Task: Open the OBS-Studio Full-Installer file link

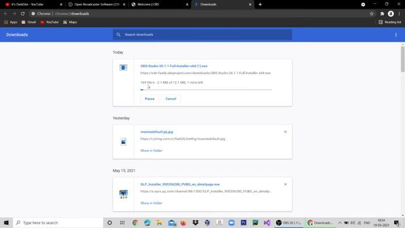Action: click(x=174, y=66)
